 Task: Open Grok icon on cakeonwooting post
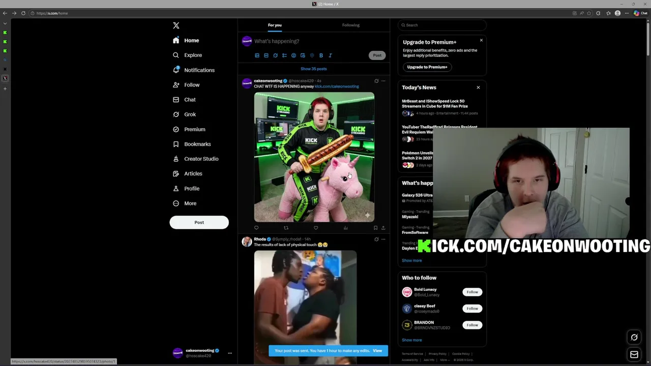click(376, 81)
